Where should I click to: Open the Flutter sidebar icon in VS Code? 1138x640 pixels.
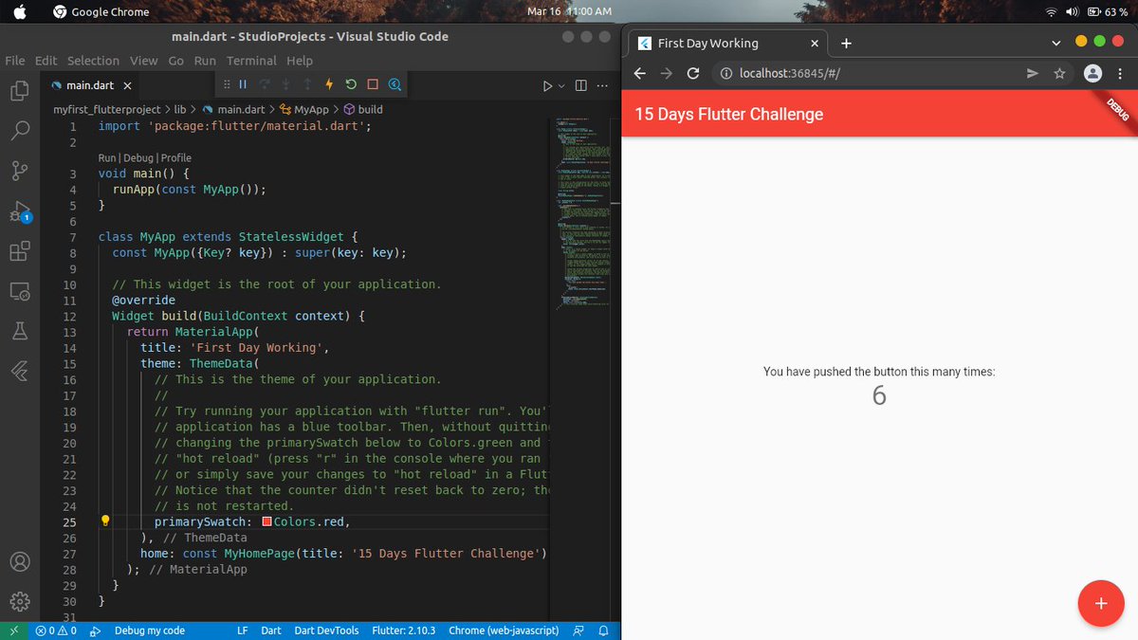(x=19, y=371)
